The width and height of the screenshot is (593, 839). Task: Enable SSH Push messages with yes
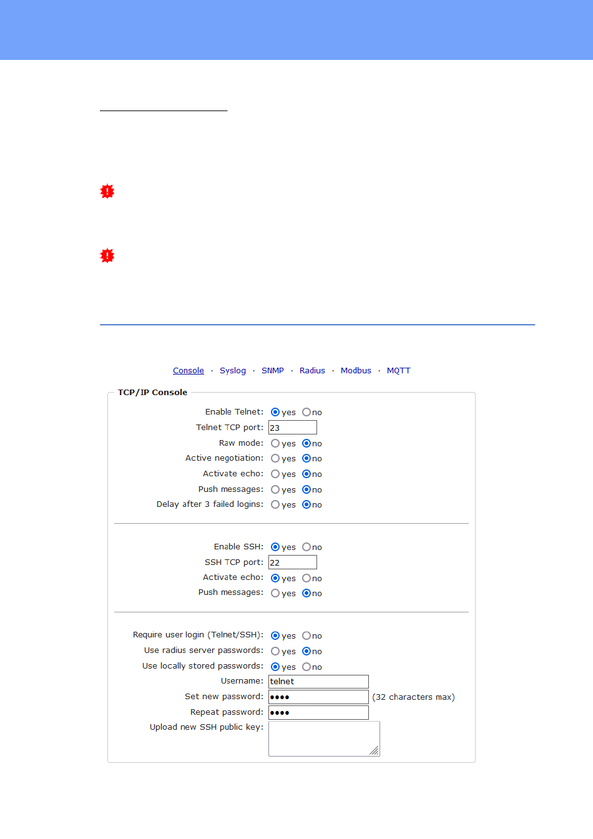pyautogui.click(x=275, y=593)
